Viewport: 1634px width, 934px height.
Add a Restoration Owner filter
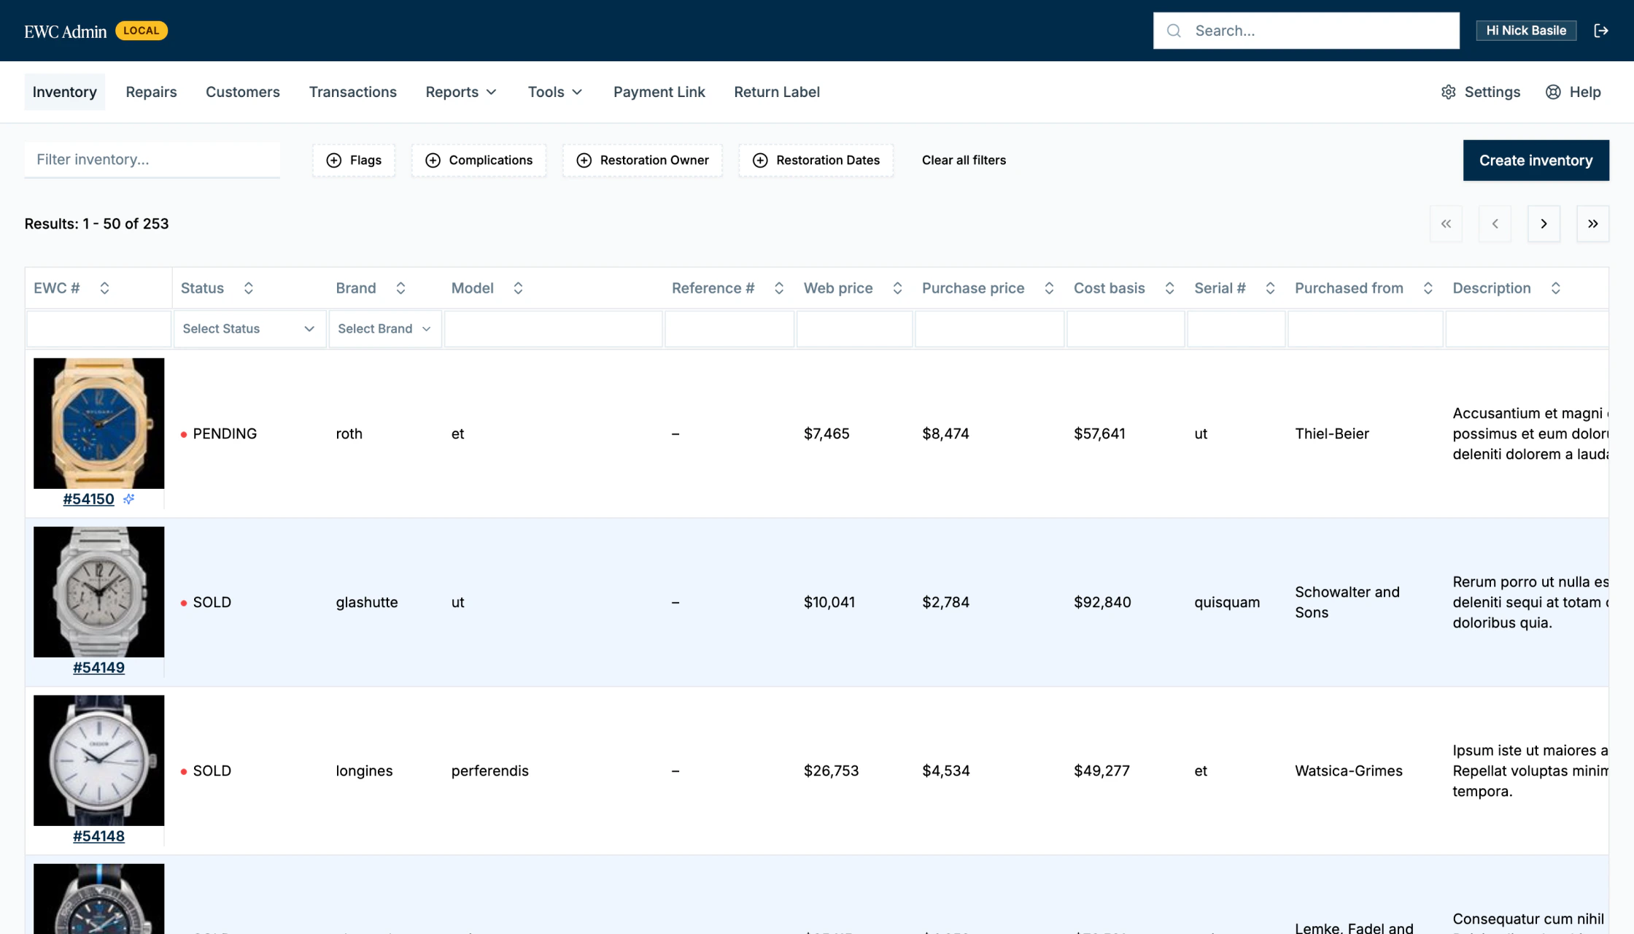(x=643, y=161)
